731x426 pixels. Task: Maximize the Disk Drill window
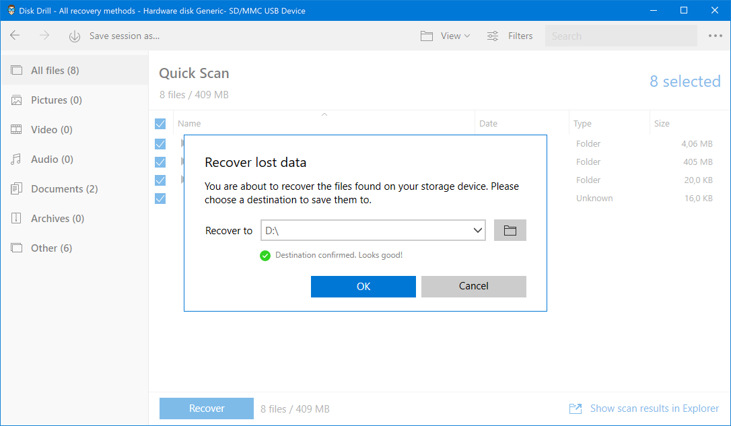[x=684, y=10]
